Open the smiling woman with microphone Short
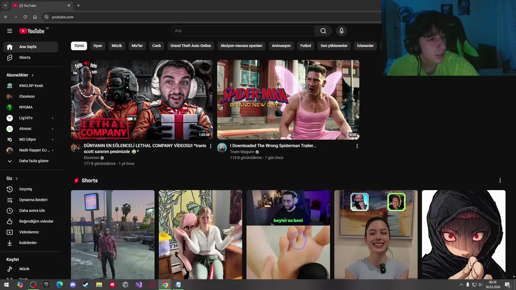 pyautogui.click(x=376, y=235)
